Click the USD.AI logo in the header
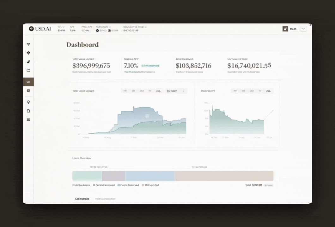 tap(40, 29)
